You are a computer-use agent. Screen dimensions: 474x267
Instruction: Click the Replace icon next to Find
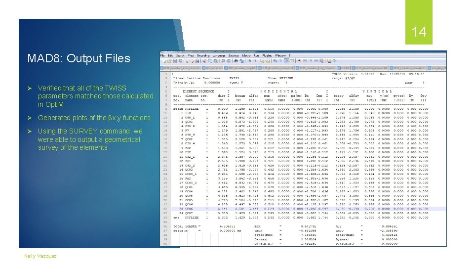(241, 61)
